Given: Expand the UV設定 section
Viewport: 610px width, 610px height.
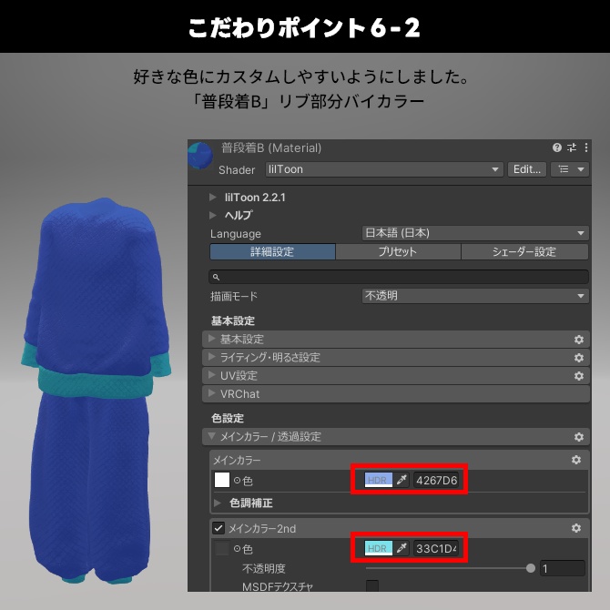Looking at the screenshot, I should [x=396, y=375].
